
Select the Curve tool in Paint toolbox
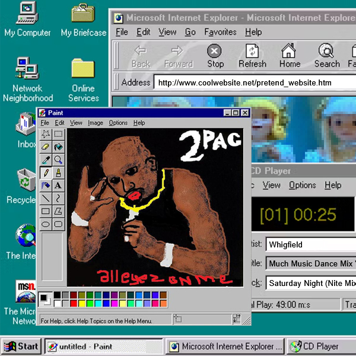coord(58,198)
